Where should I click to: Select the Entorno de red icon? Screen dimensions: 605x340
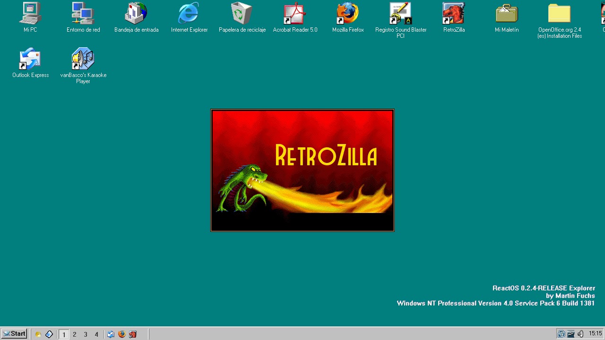click(x=83, y=17)
